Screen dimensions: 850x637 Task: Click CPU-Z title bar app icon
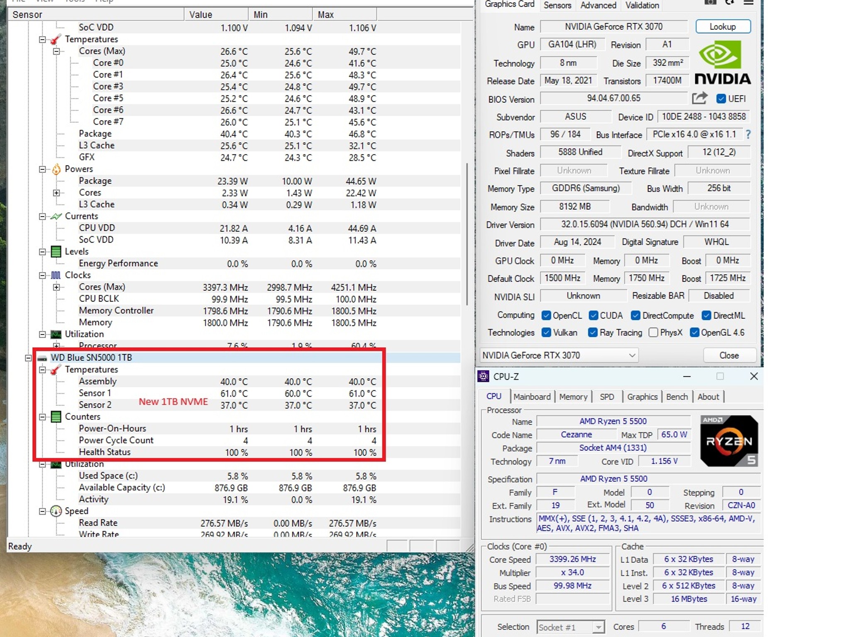(483, 376)
